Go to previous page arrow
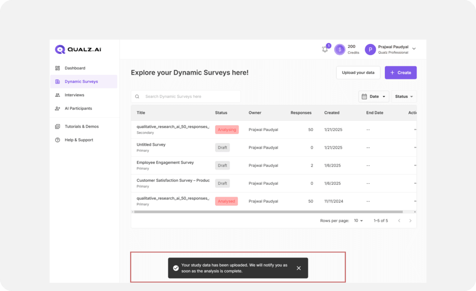 pos(399,220)
